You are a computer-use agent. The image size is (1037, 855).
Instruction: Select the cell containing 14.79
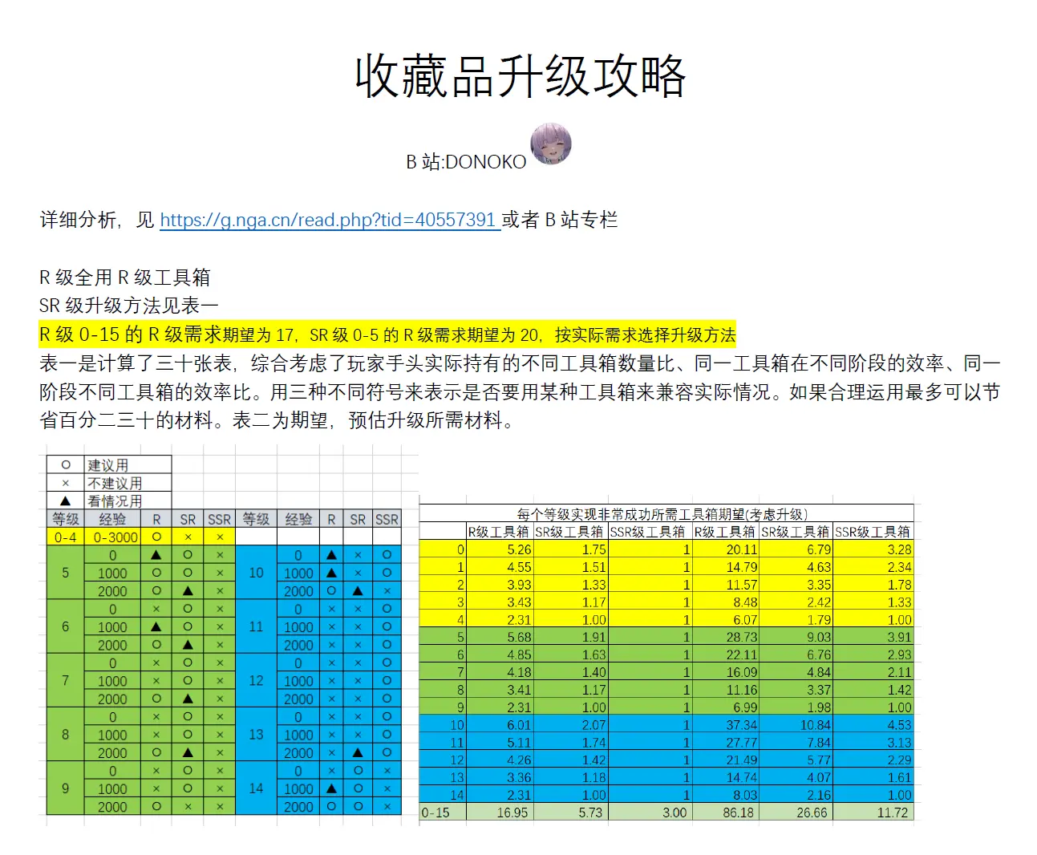725,567
